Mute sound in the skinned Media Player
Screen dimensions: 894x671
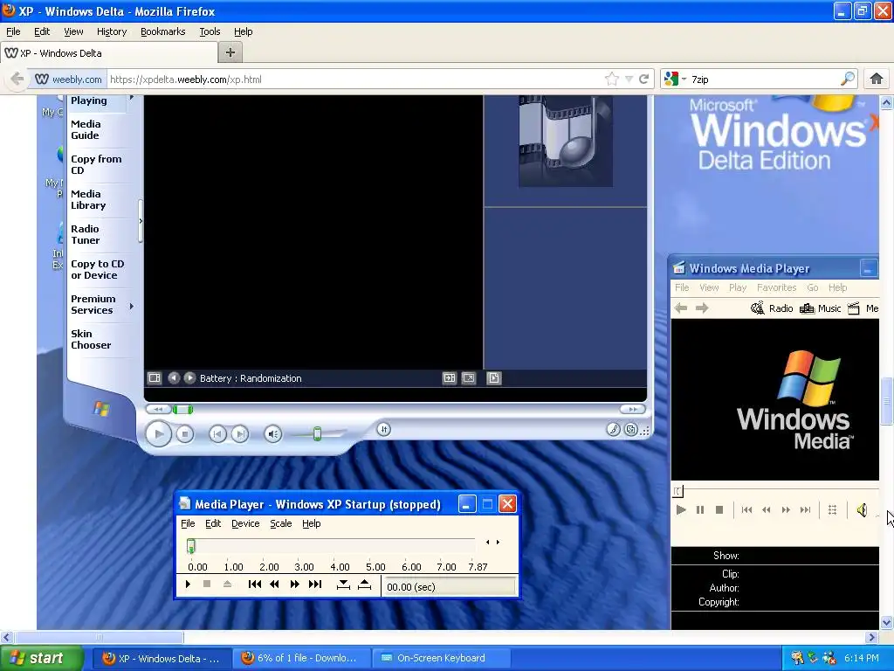(273, 434)
